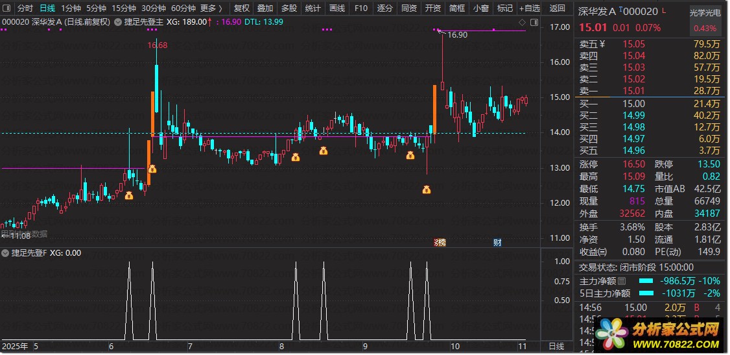Click the diamond icon above the chart
The height and width of the screenshot is (355, 730).
pos(523,22)
